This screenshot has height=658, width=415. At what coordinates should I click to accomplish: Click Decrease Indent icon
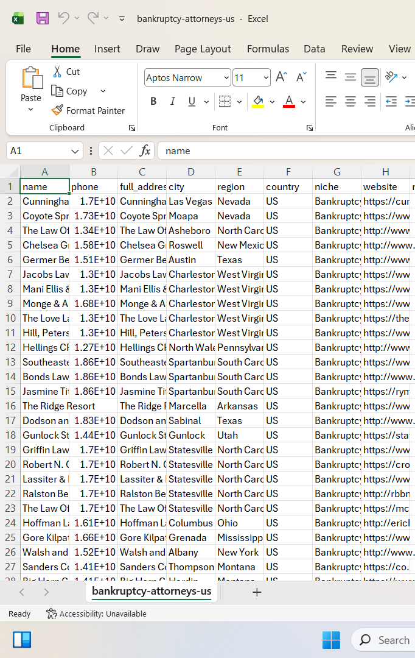coord(391,101)
